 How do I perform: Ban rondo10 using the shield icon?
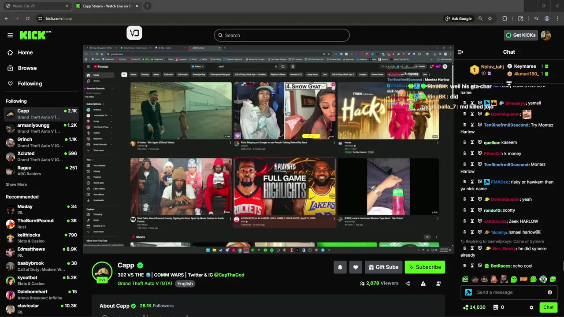[480, 210]
